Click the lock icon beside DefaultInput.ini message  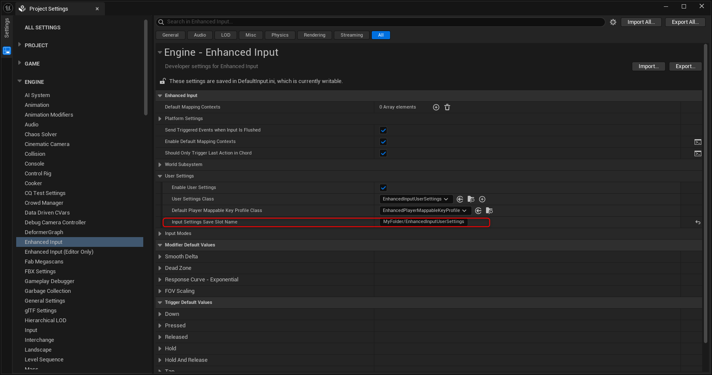tap(162, 81)
